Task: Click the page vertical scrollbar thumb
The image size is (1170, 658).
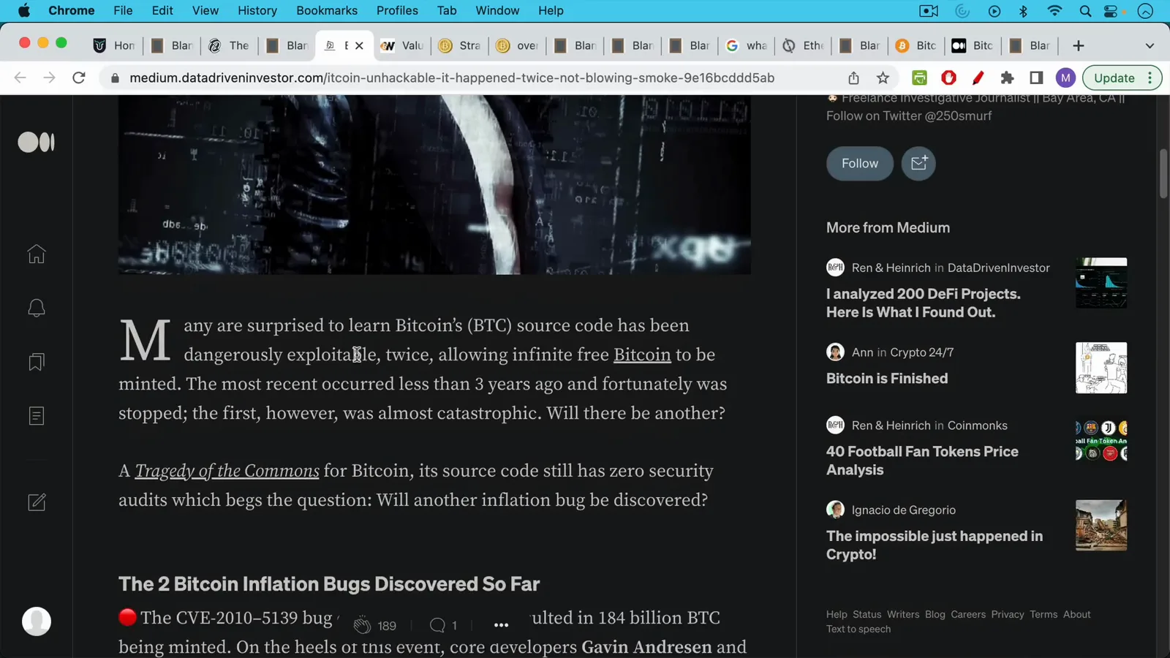Action: (1163, 173)
